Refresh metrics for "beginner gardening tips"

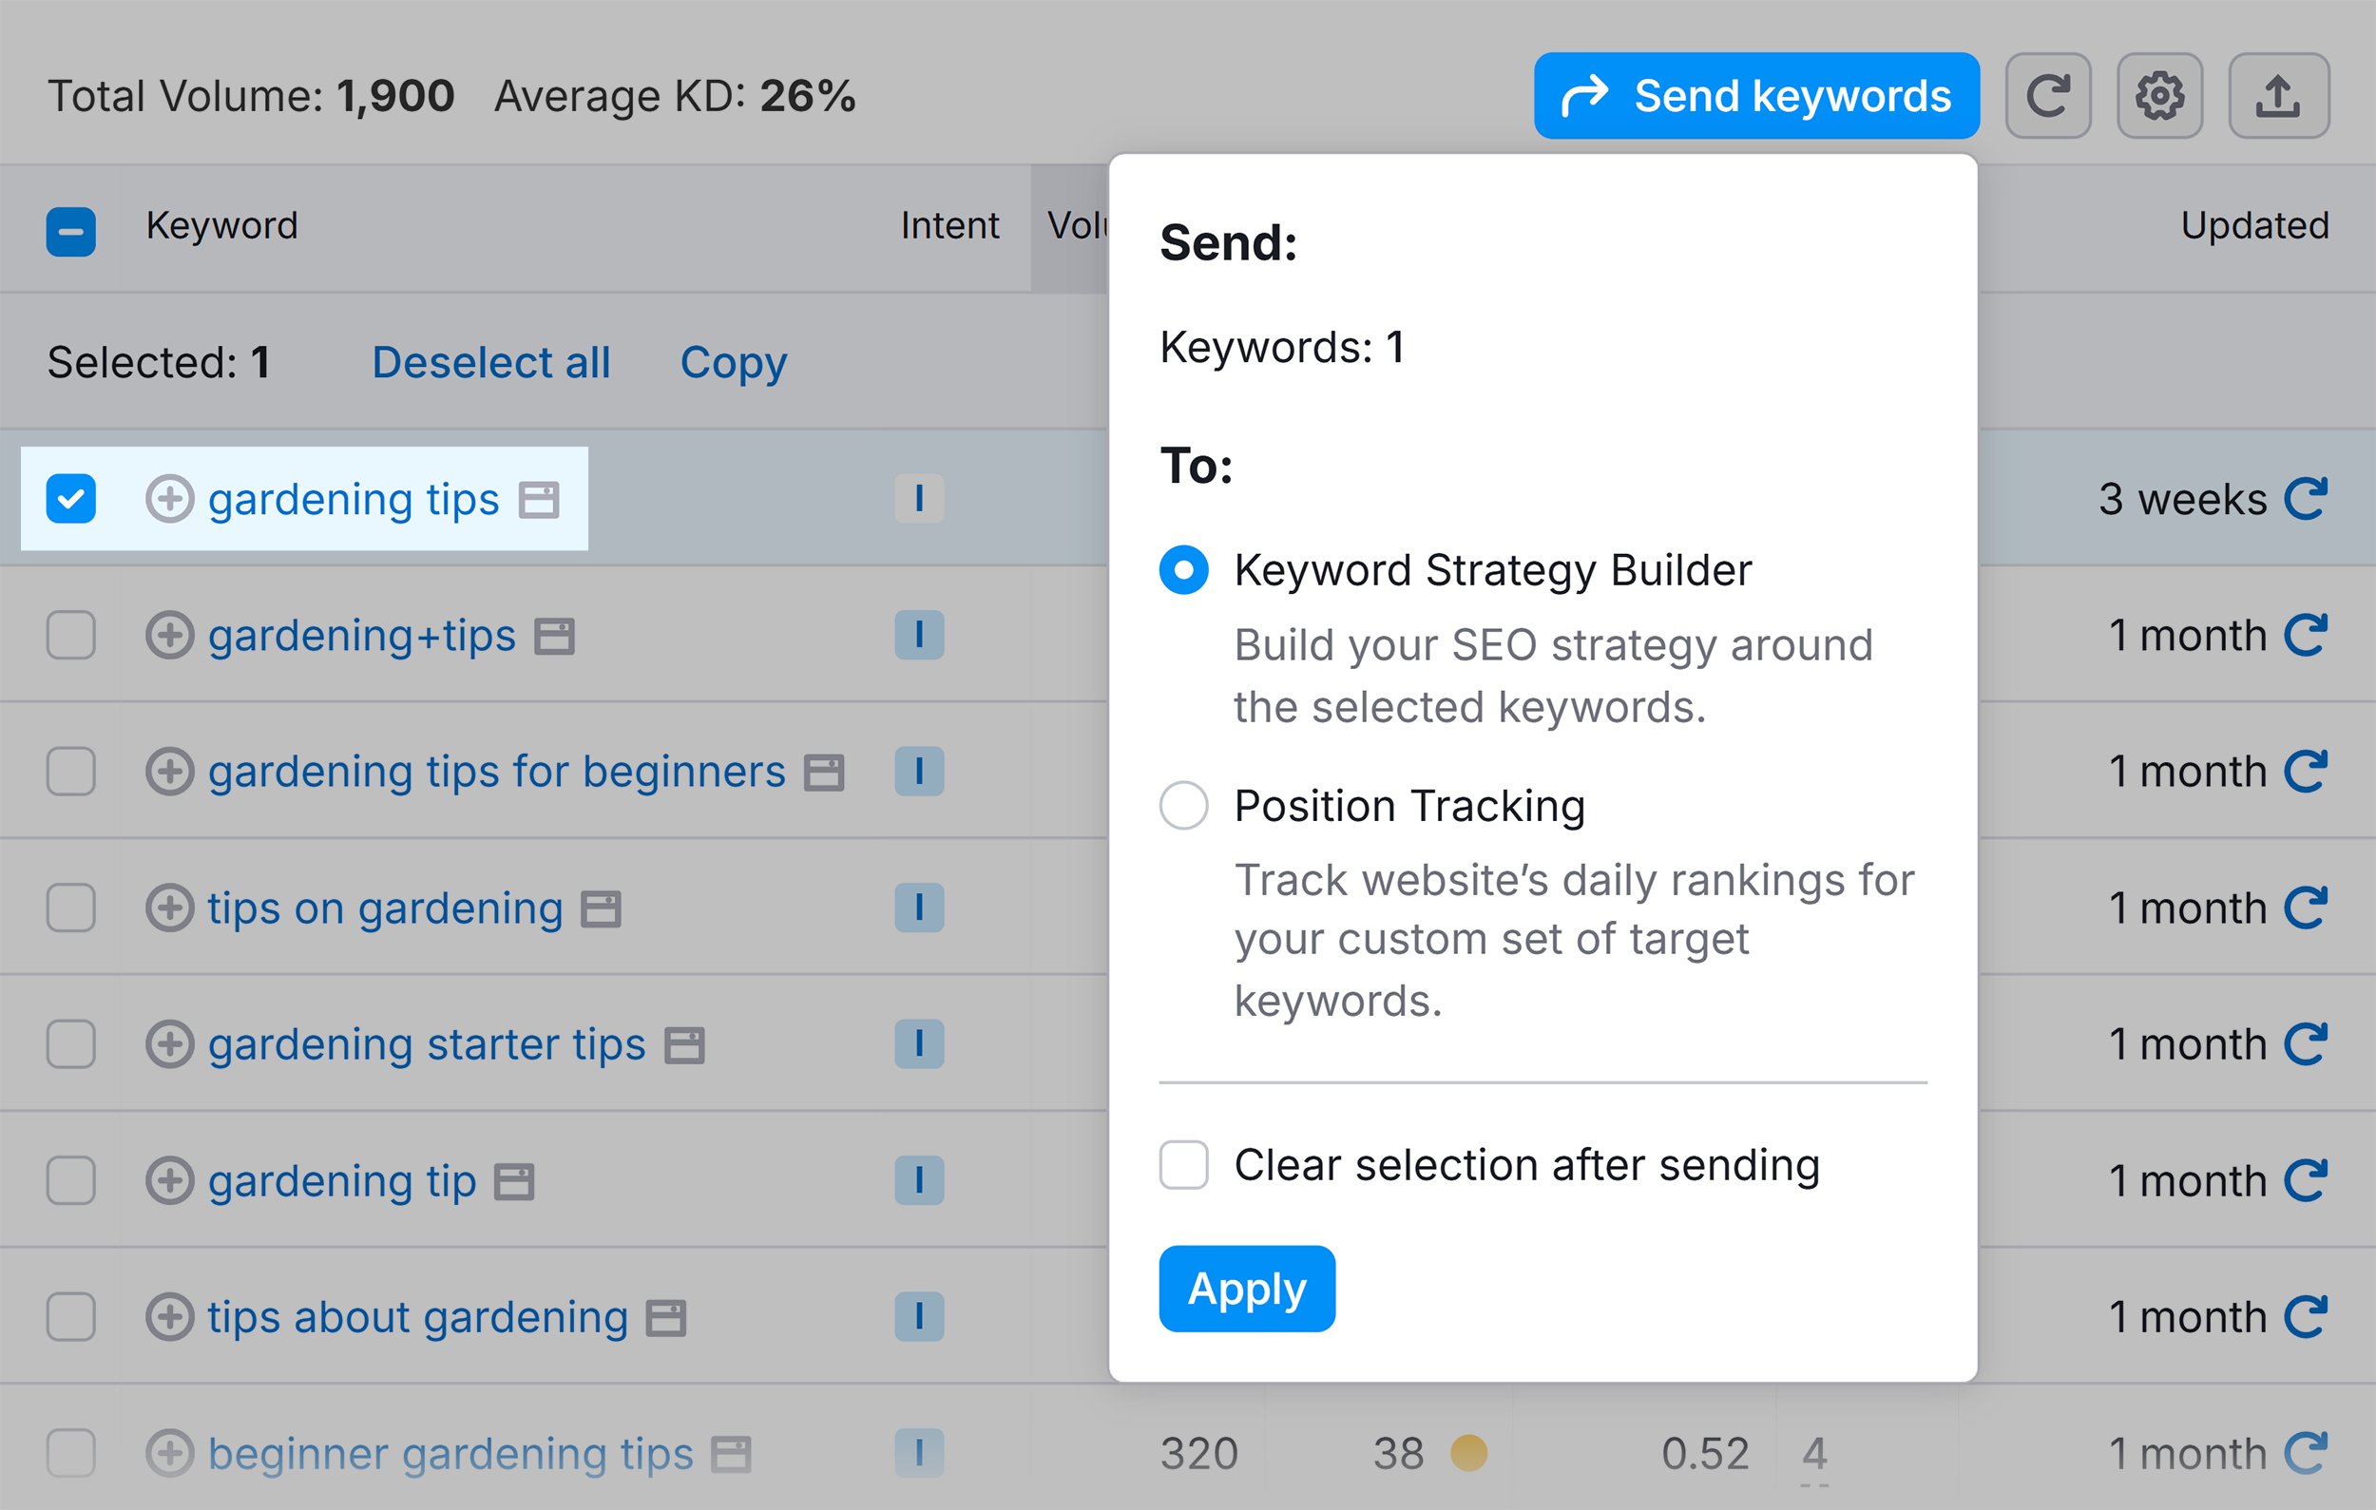(2306, 1453)
